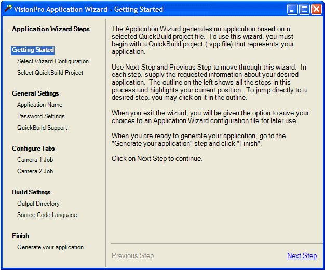Click the General Settings section heading
Image resolution: width=325 pixels, height=270 pixels.
35,93
